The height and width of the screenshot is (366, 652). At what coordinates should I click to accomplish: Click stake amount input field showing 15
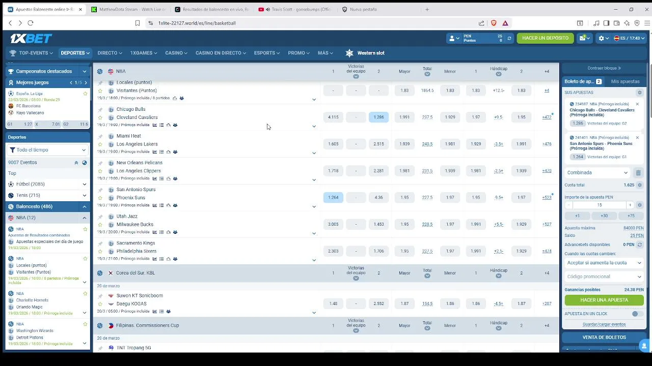(x=600, y=205)
